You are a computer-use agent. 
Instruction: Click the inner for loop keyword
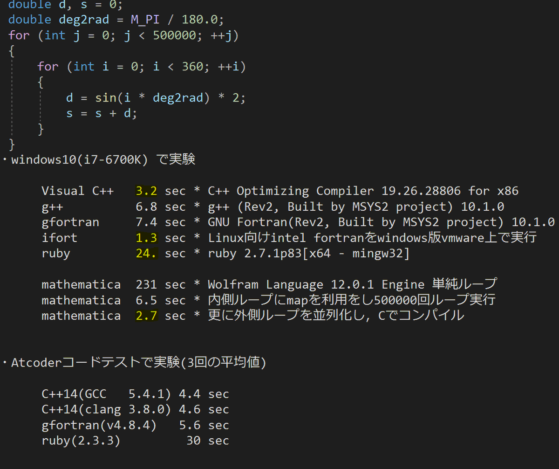pyautogui.click(x=48, y=66)
